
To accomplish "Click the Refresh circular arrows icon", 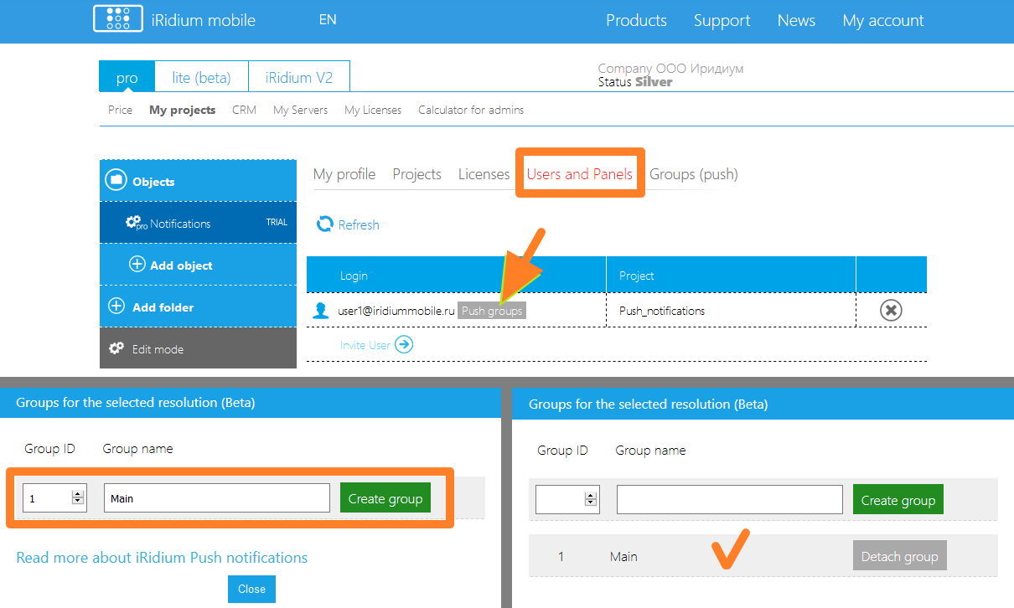I will point(324,224).
